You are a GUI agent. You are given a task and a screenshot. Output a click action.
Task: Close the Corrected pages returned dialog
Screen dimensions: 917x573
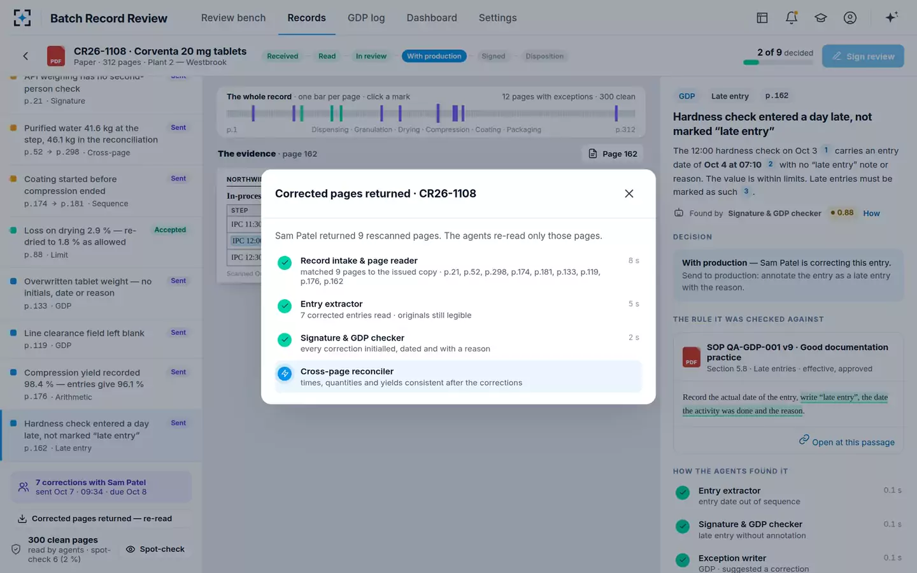click(629, 194)
